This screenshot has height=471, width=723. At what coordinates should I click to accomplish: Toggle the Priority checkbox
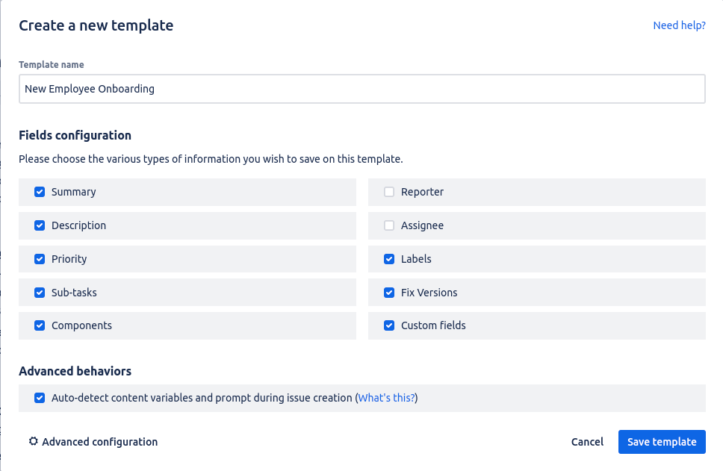click(x=40, y=259)
